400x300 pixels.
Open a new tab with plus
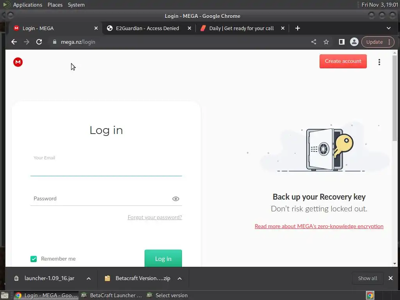click(297, 28)
